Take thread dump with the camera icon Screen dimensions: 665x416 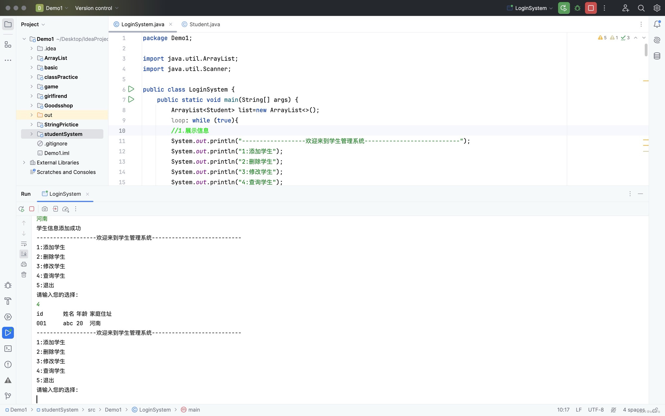pyautogui.click(x=45, y=209)
